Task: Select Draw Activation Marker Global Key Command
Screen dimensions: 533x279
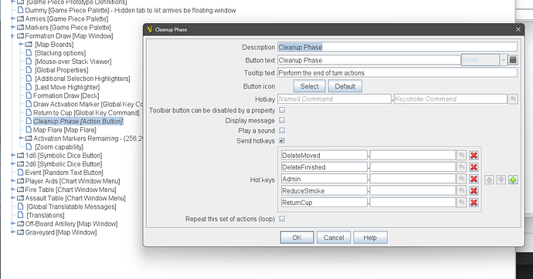Action: pos(88,104)
